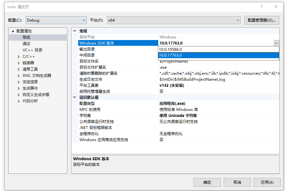Select the C/C++ tree item
This screenshot has width=285, height=191.
(x=29, y=57)
